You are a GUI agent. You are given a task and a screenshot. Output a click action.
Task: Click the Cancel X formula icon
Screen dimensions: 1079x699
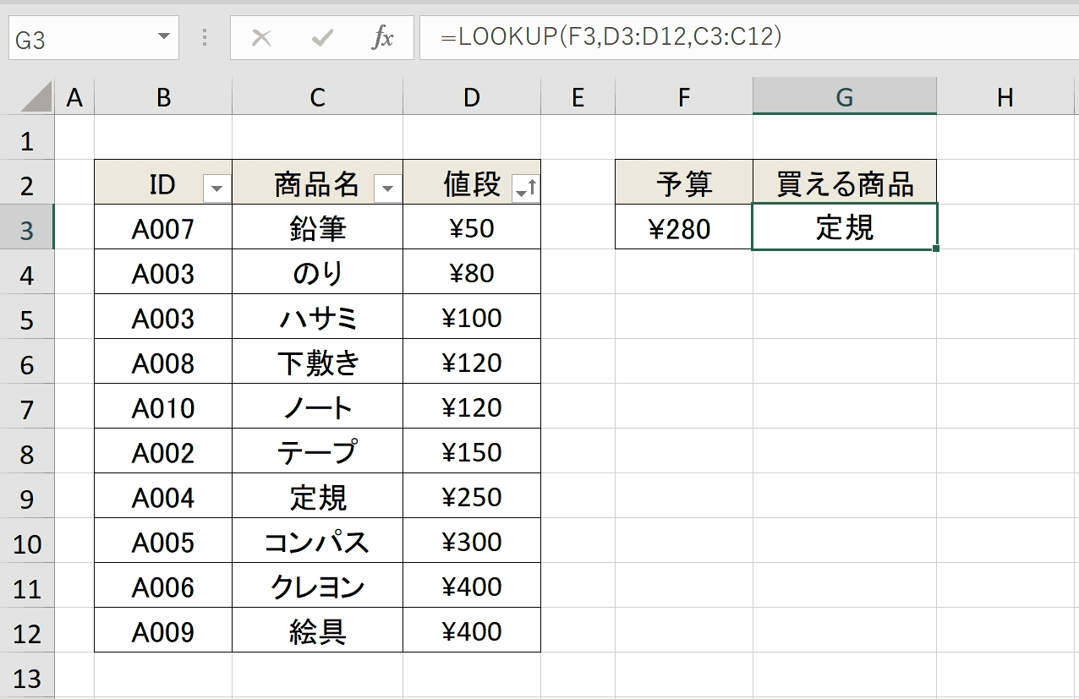click(x=262, y=38)
